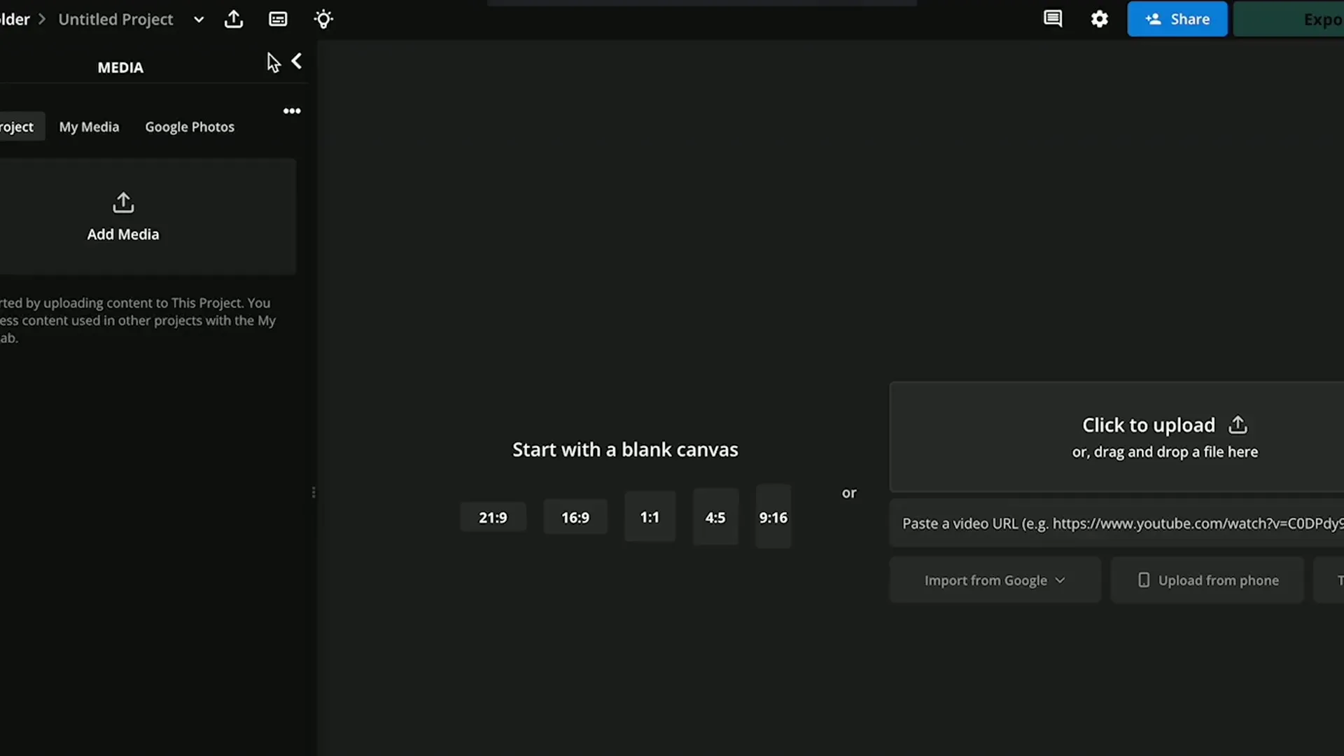Click the folder breadcrumb link
Viewport: 1344px width, 756px height.
click(x=15, y=20)
